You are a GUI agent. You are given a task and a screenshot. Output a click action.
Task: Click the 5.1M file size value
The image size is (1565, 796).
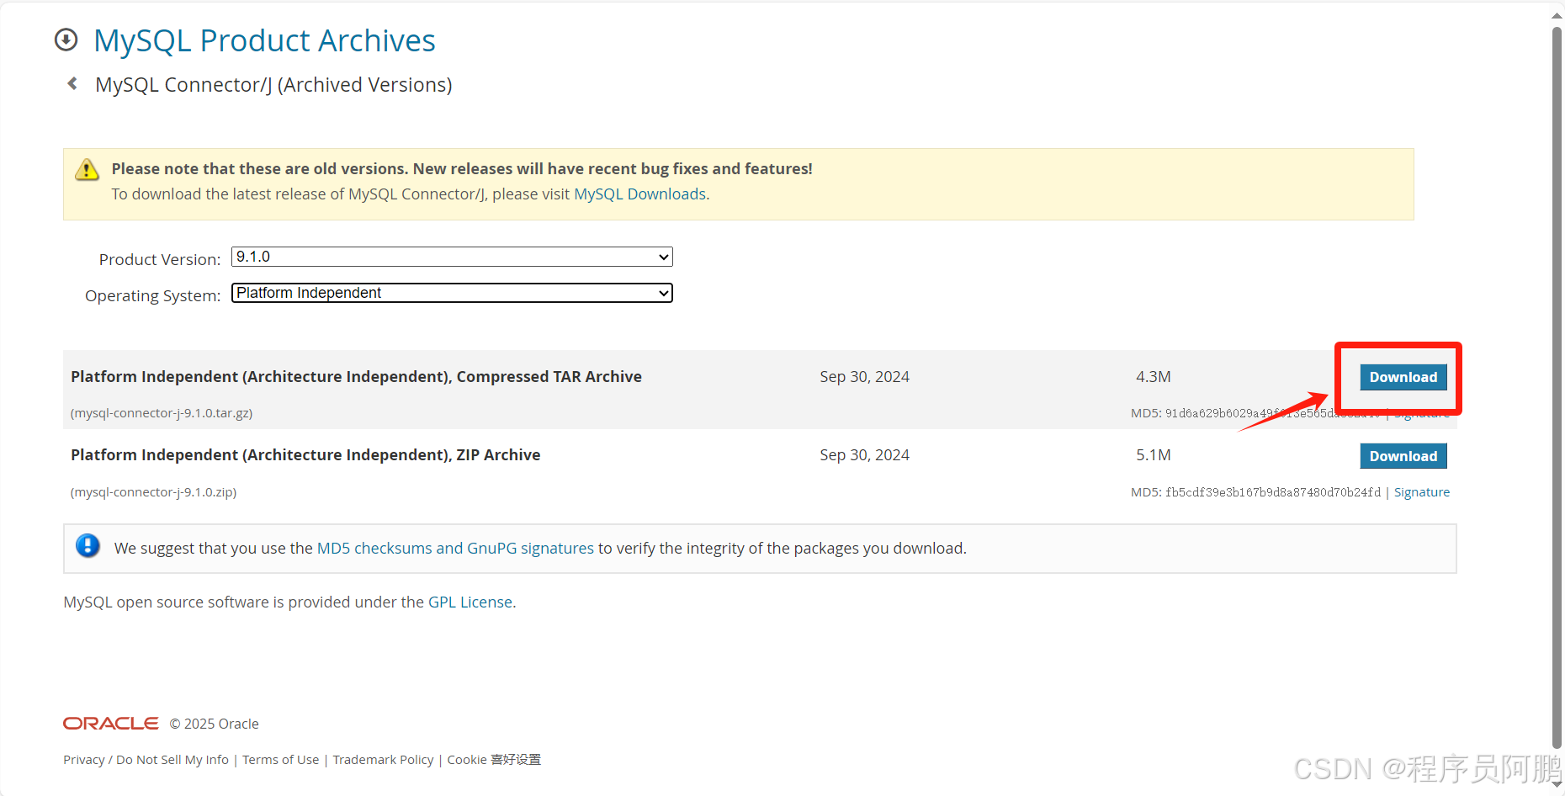coord(1153,455)
